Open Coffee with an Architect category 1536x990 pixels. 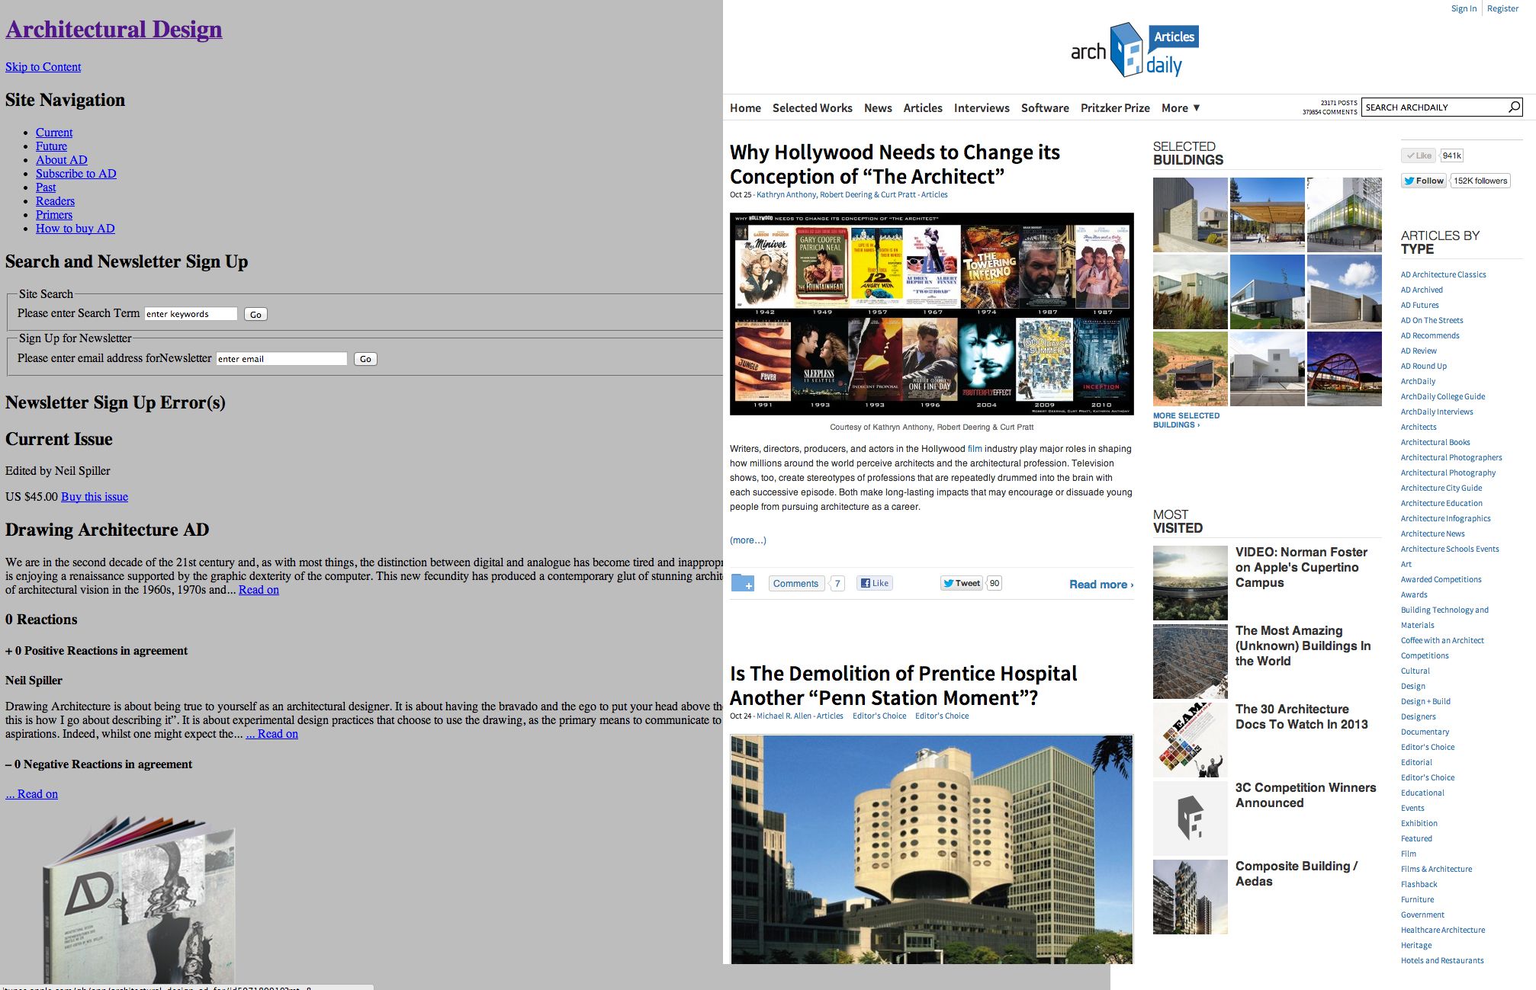point(1442,640)
